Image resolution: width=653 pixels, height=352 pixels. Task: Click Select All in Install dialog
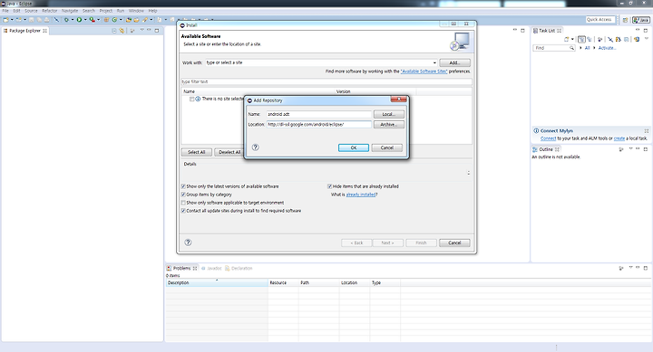click(196, 152)
